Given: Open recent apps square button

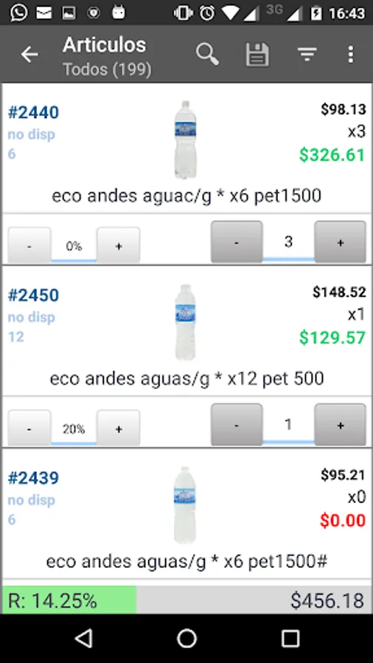Looking at the screenshot, I should [x=290, y=638].
